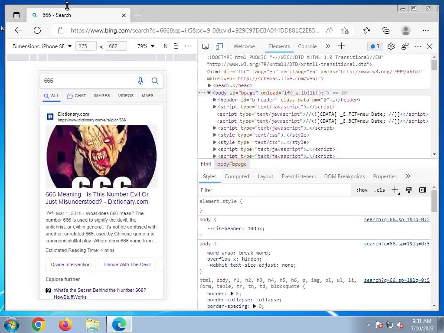
Task: Switch to the Console tab
Action: pyautogui.click(x=307, y=46)
